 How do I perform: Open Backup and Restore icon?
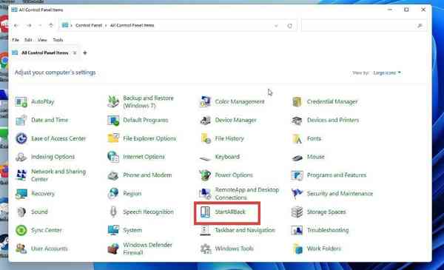tap(113, 101)
